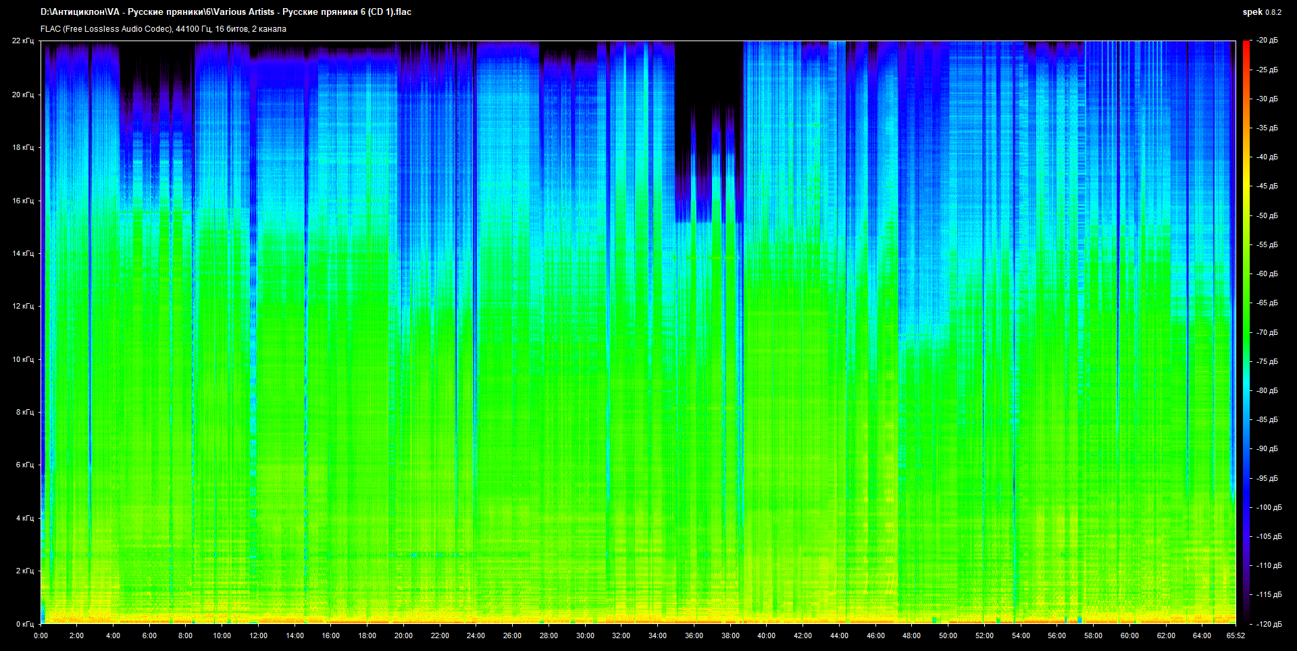Click the 32:00 time axis label

tap(621, 635)
